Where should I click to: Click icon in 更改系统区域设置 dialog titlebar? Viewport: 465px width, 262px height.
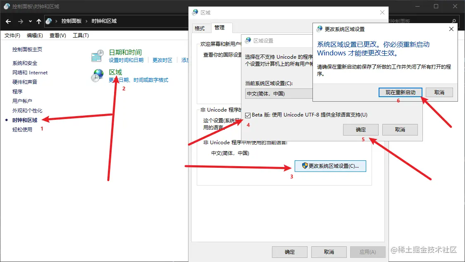point(319,29)
